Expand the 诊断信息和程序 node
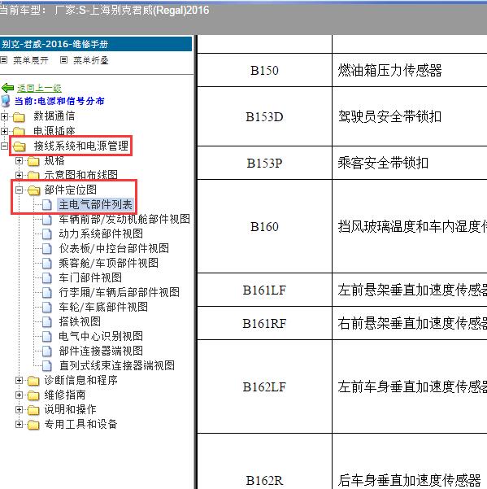Screen dimensions: 487x489 (19, 381)
